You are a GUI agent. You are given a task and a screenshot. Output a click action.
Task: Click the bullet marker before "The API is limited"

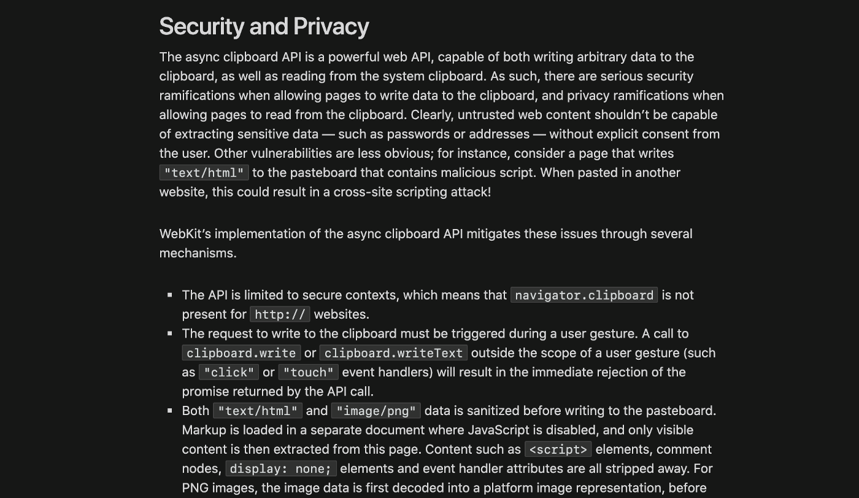click(x=170, y=295)
